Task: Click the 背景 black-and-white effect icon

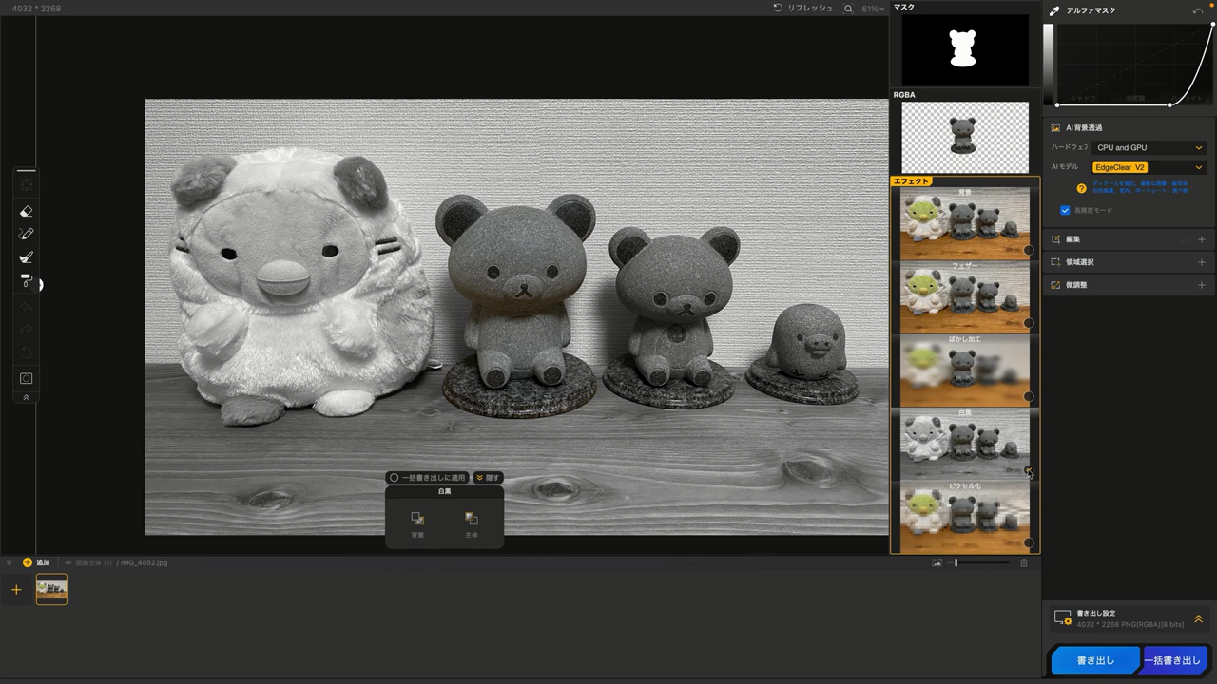Action: tap(417, 519)
